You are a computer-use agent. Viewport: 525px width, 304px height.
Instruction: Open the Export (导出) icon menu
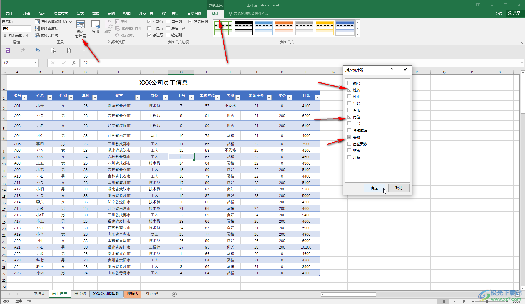(96, 28)
